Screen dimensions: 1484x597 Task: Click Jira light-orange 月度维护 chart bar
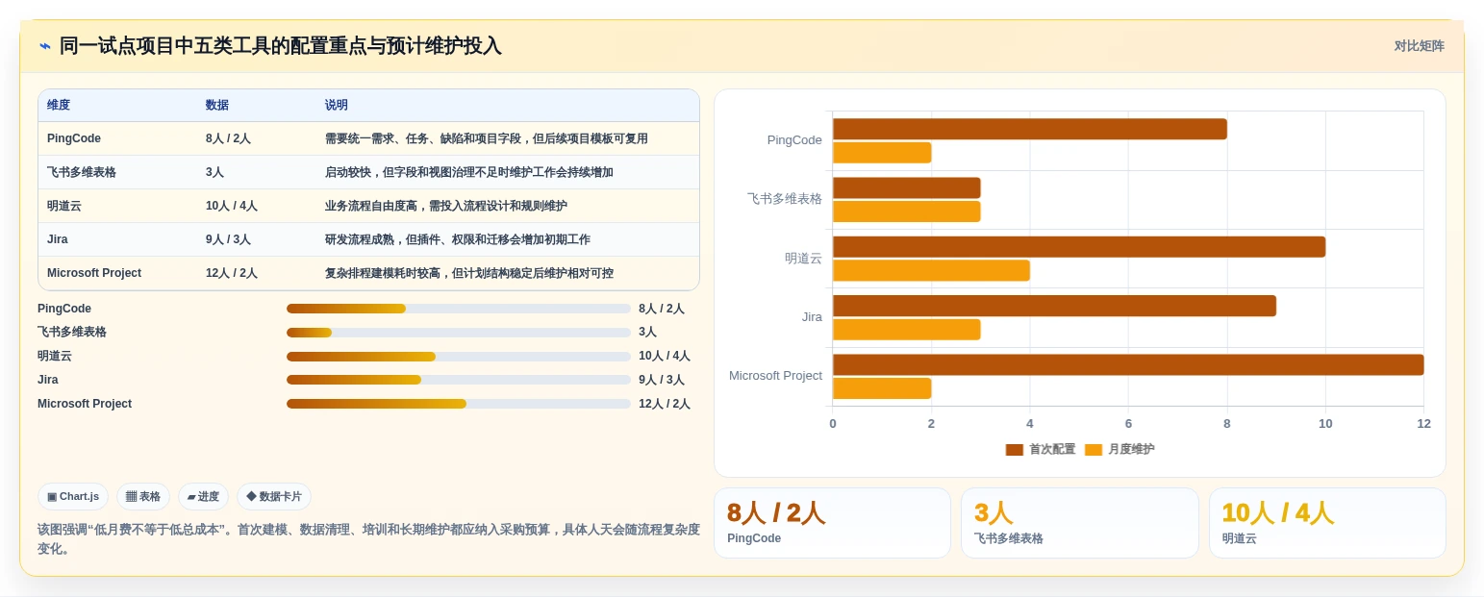(x=907, y=330)
